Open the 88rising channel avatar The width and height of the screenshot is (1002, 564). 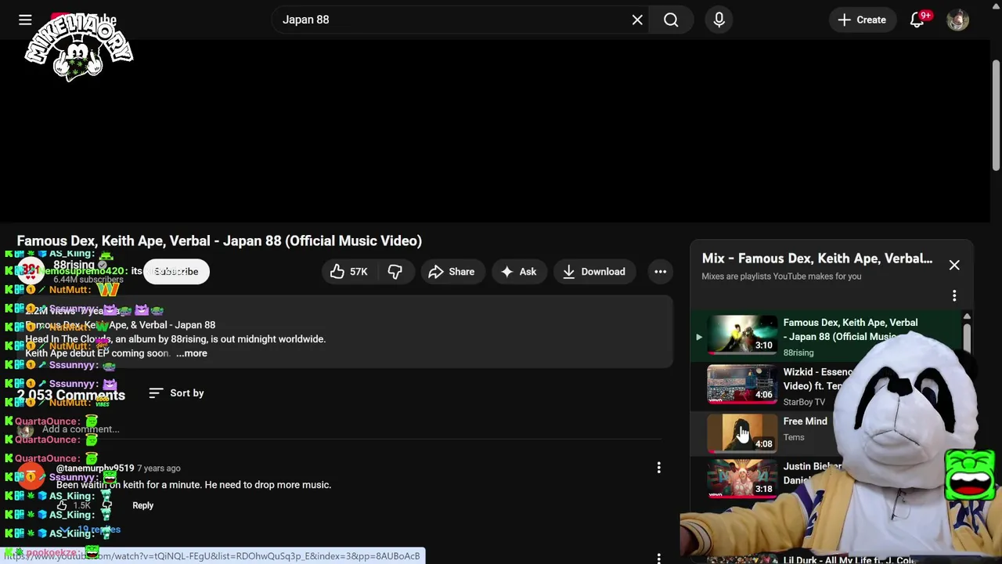(x=31, y=271)
